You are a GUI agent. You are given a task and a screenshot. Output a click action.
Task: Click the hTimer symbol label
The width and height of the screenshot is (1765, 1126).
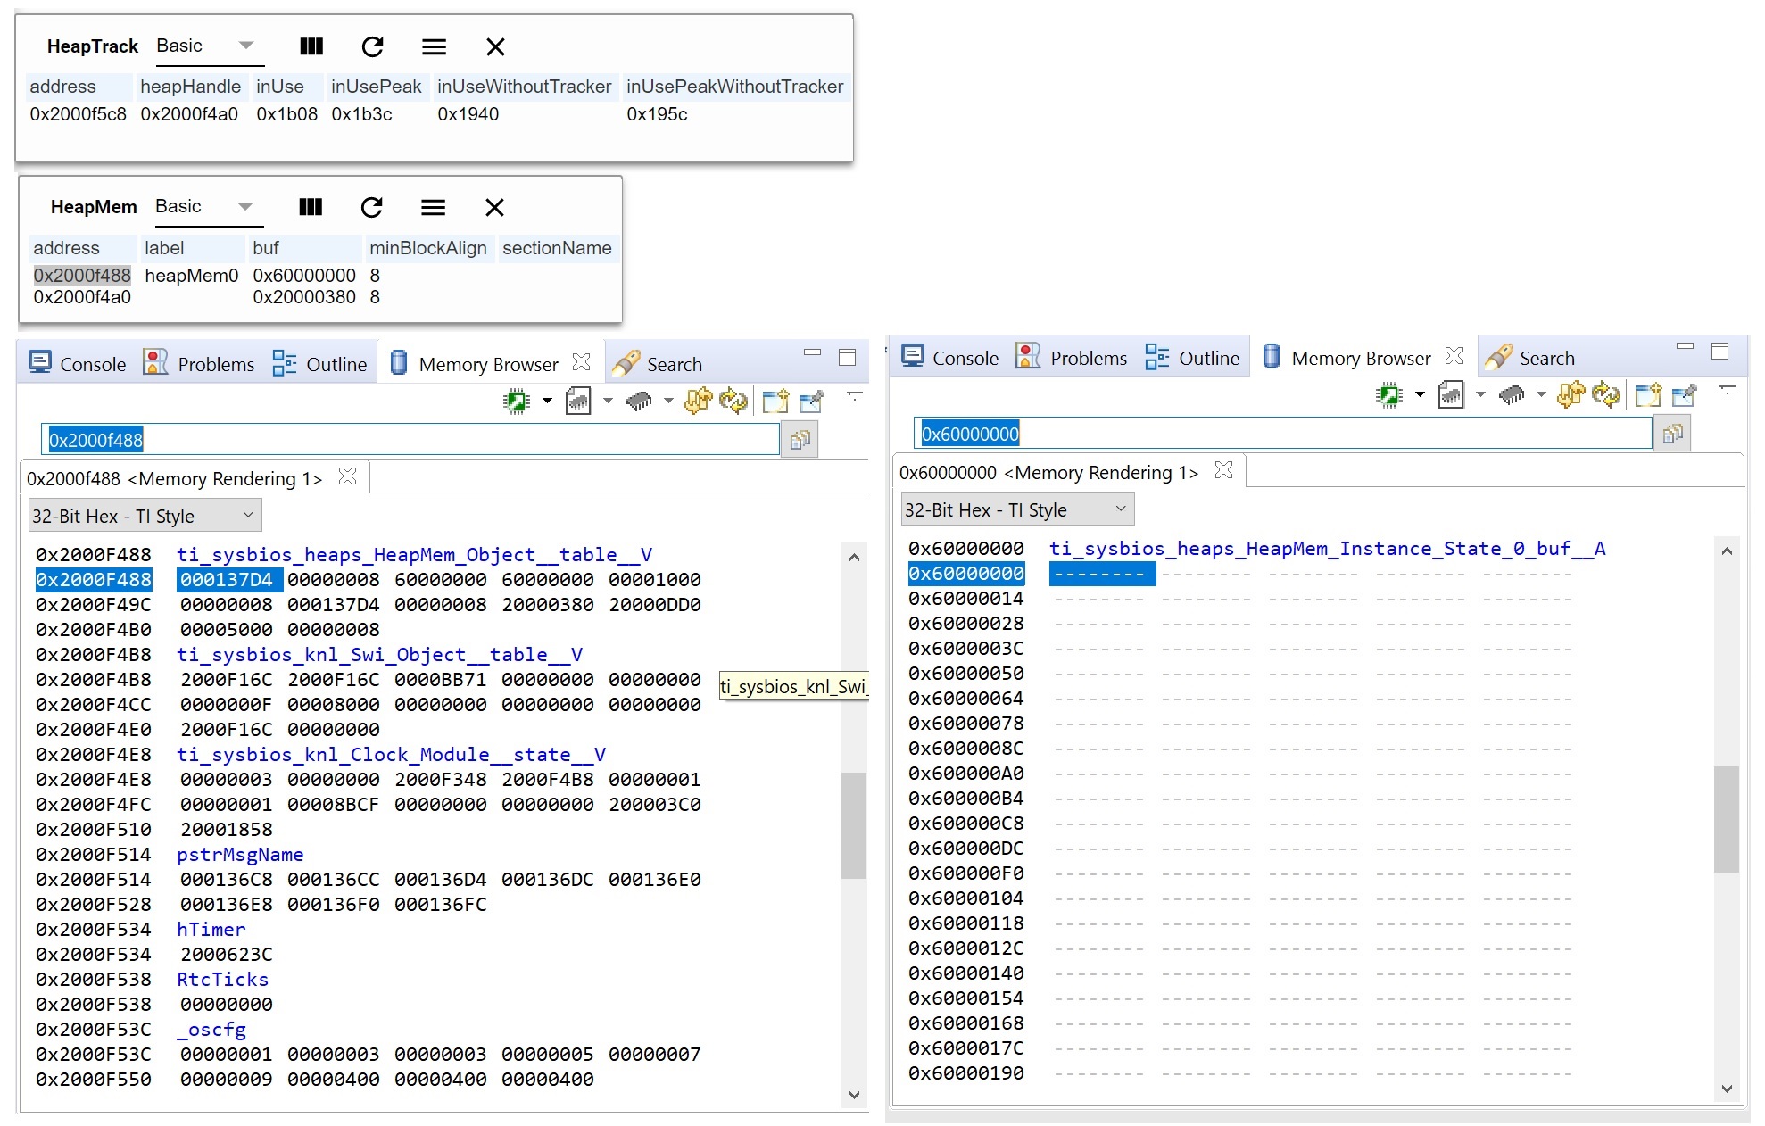point(211,930)
